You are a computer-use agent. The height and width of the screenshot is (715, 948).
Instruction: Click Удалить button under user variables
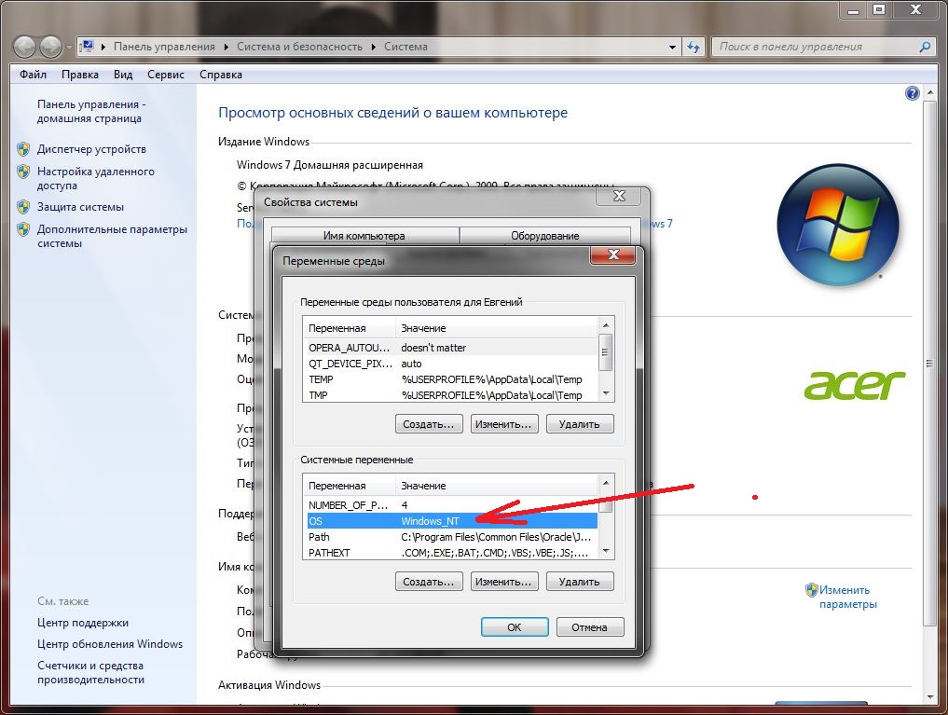click(x=579, y=424)
